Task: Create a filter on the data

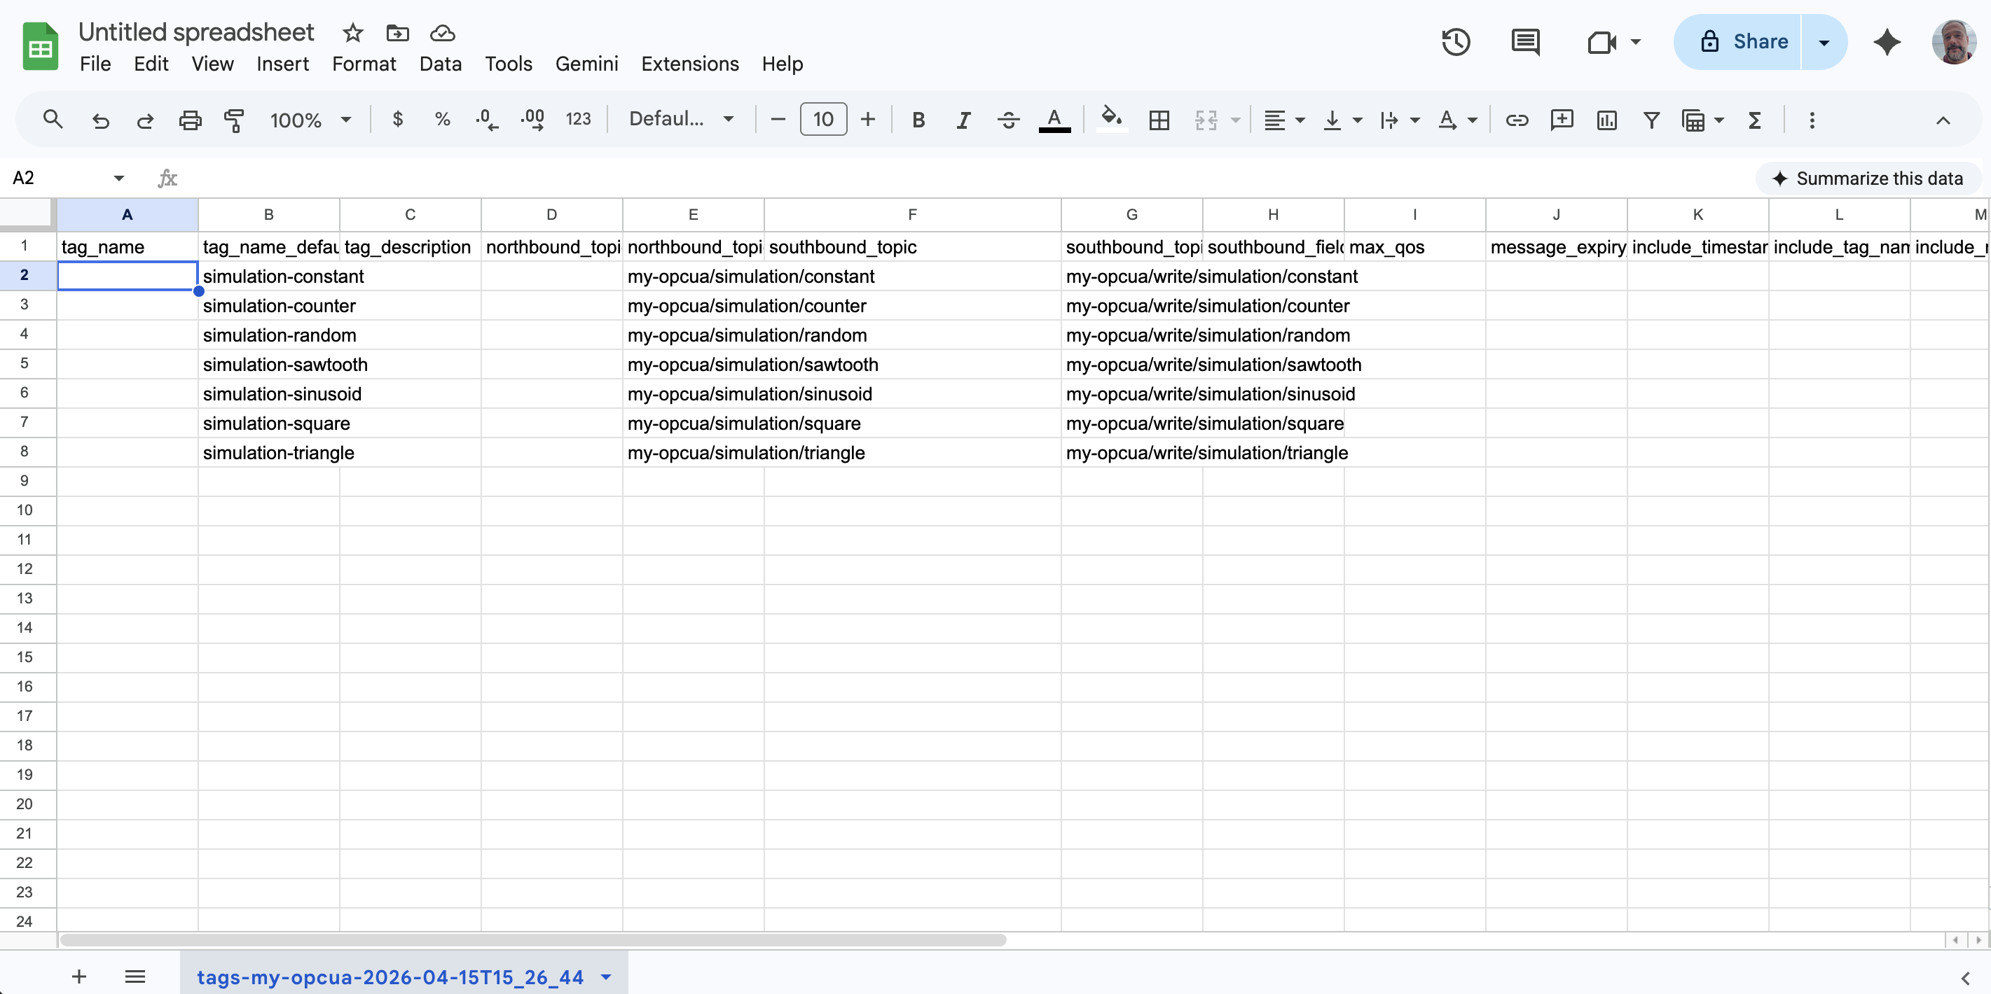Action: click(x=1651, y=120)
